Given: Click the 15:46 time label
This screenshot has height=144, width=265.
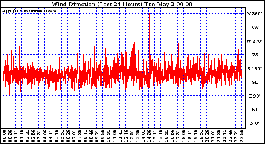Looking at the screenshot, I should pos(161,136).
